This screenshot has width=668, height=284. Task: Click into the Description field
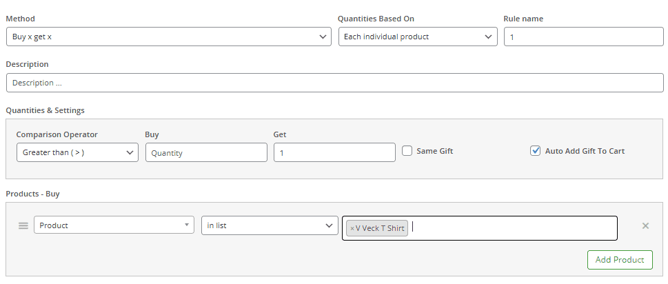coord(334,83)
